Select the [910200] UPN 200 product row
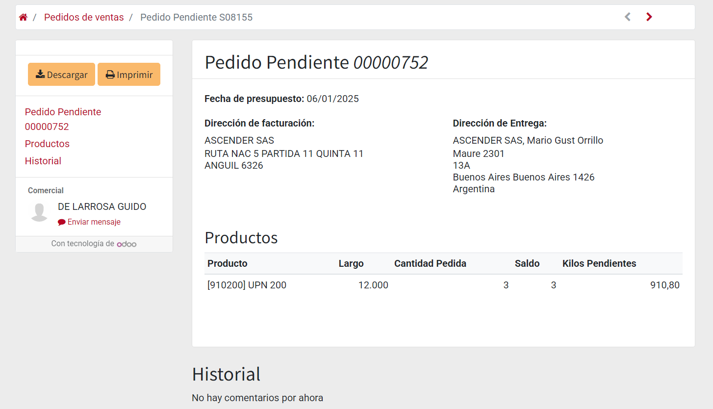Screen dimensions: 713x409 click(x=247, y=285)
